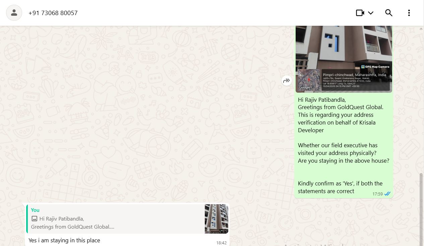Expand the call options dropdown arrow
The image size is (424, 246).
(x=371, y=13)
